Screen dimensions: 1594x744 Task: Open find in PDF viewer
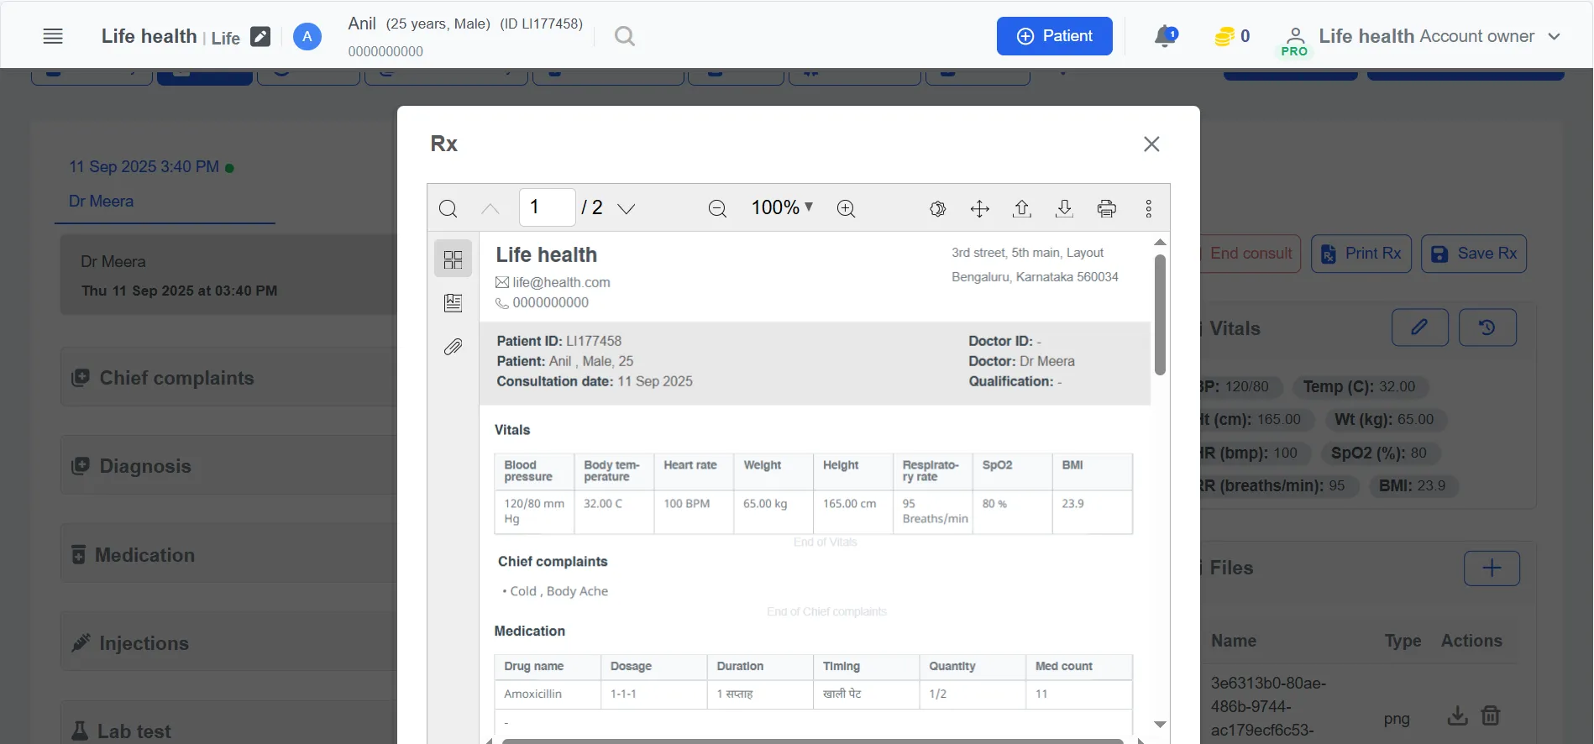448,208
